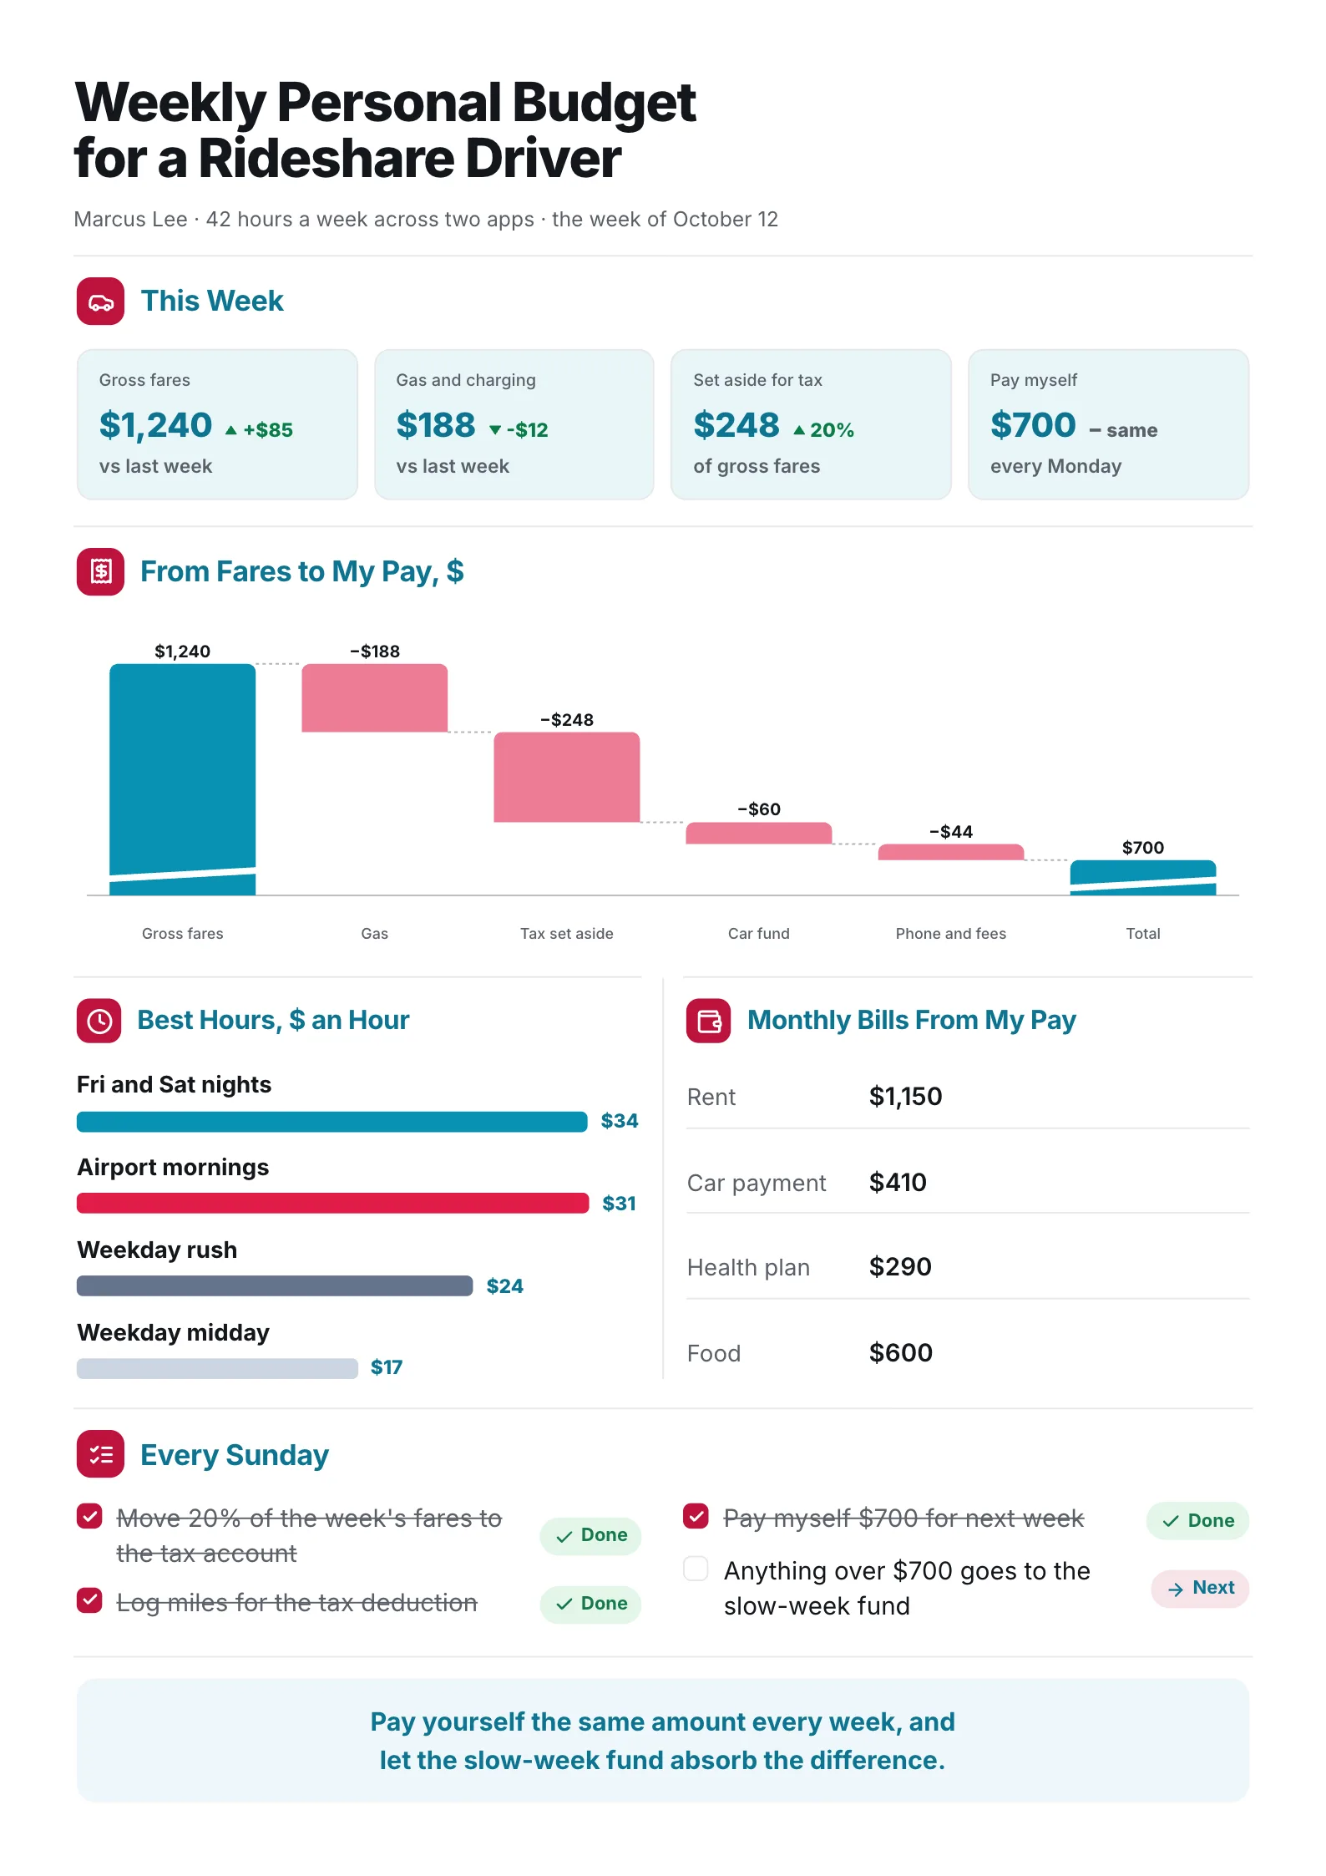
Task: Check Anything over $700 goes to slow-week fund
Action: click(x=696, y=1569)
